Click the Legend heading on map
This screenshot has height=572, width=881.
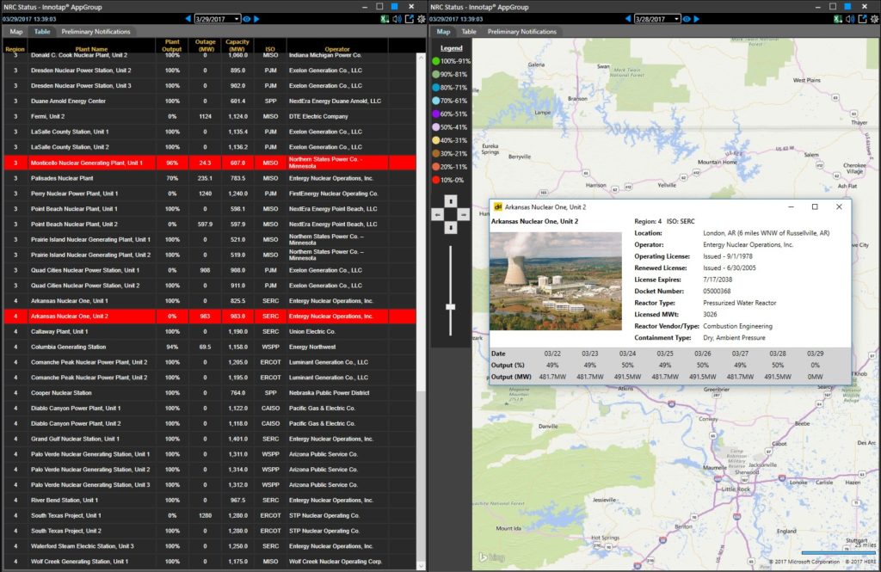tap(451, 48)
